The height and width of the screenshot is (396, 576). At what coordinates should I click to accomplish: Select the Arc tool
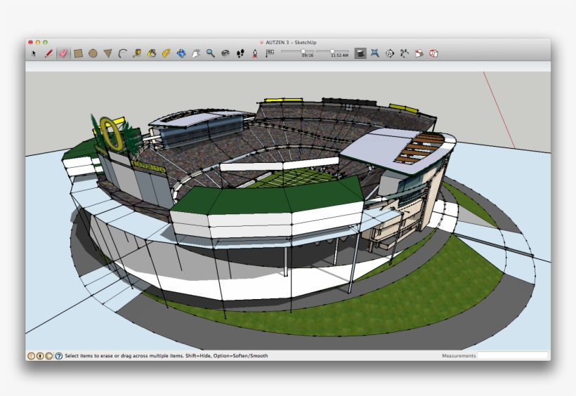(122, 53)
